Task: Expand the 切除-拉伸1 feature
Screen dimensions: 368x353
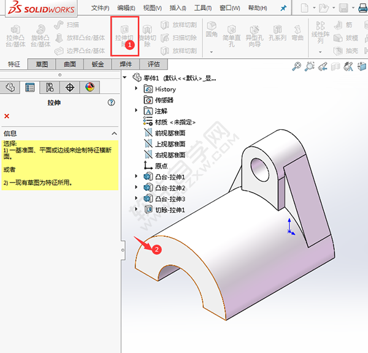Action: [136, 209]
